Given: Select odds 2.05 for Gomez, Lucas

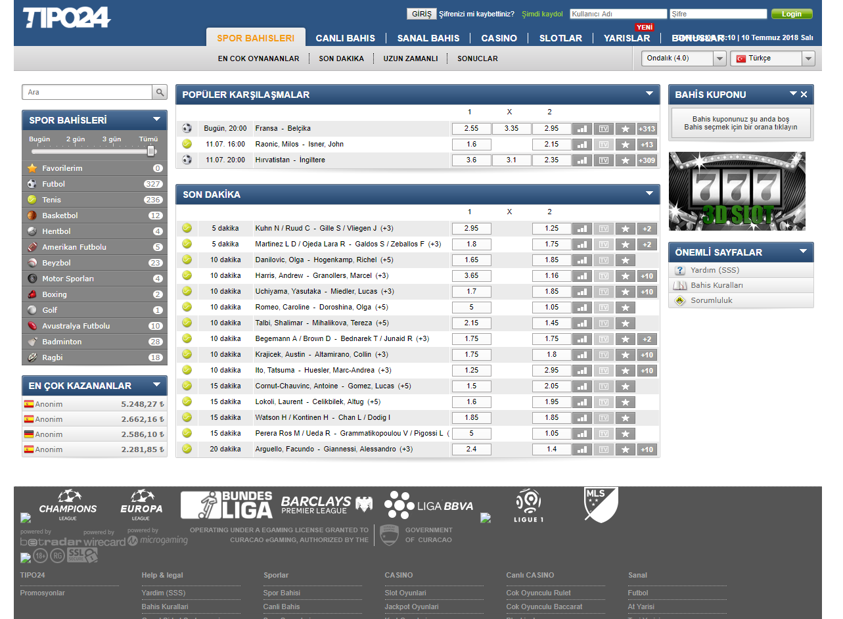Looking at the screenshot, I should (552, 386).
